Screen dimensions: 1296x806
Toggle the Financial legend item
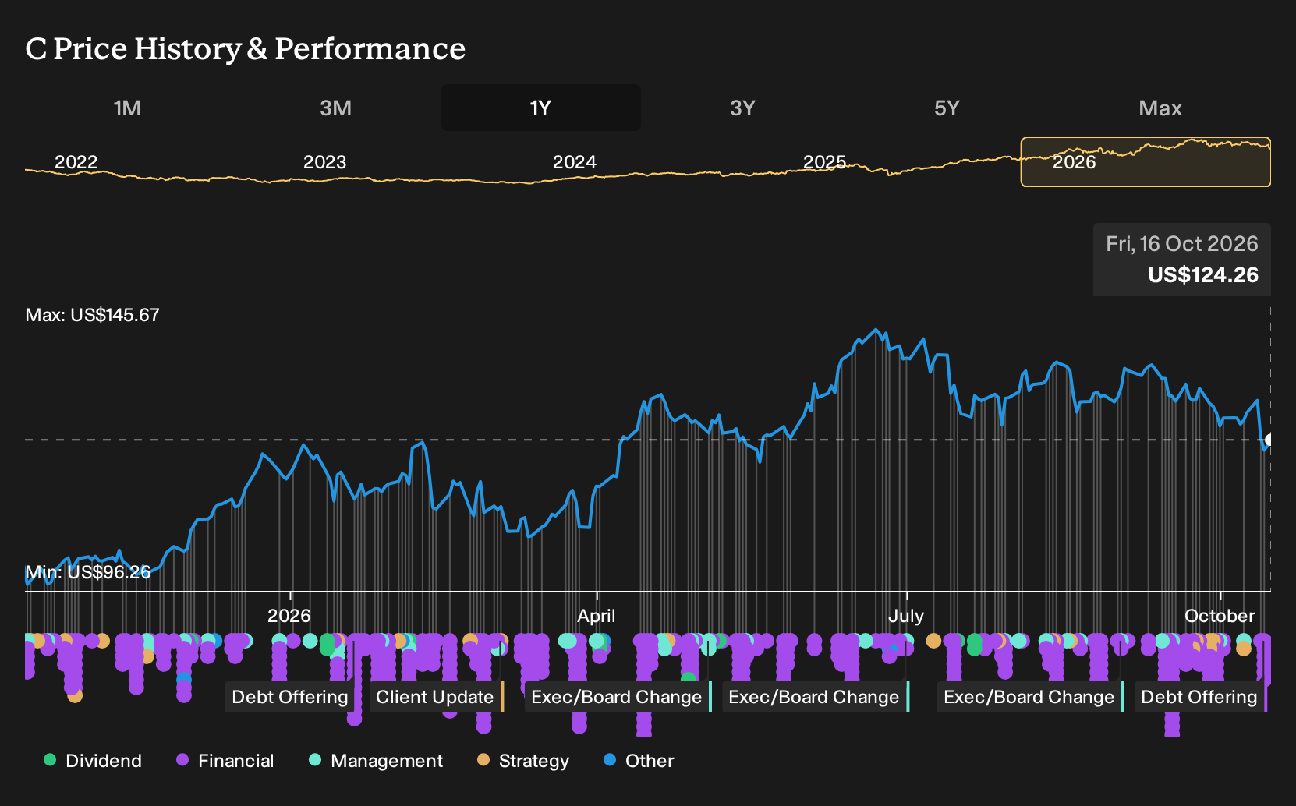point(225,761)
